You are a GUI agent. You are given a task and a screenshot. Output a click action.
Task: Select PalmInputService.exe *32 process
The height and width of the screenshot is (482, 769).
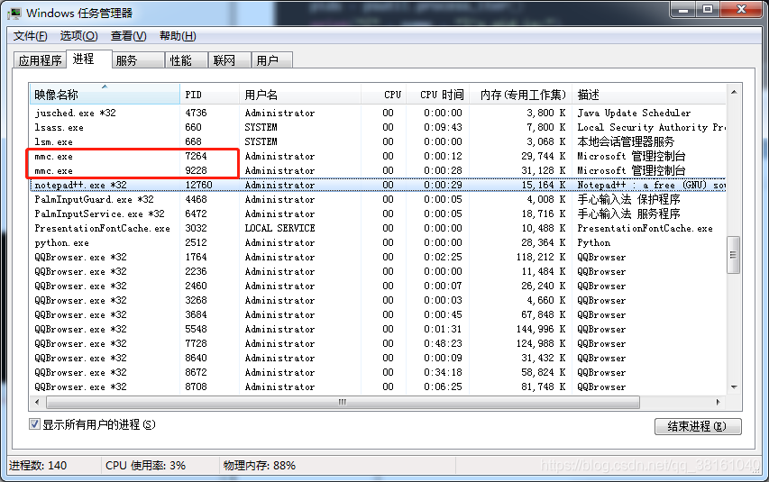pos(378,214)
